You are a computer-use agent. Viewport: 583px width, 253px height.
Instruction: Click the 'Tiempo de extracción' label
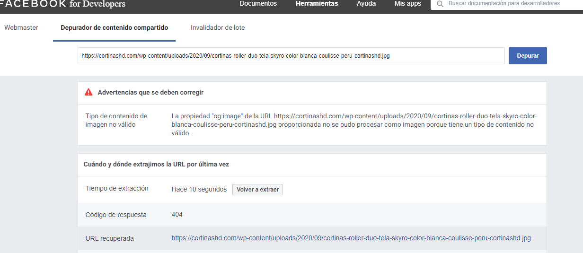pos(117,188)
